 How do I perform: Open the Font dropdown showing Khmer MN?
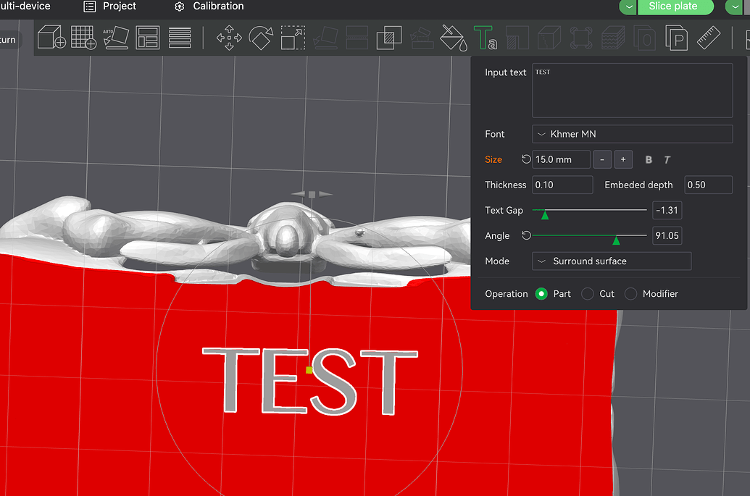(633, 134)
